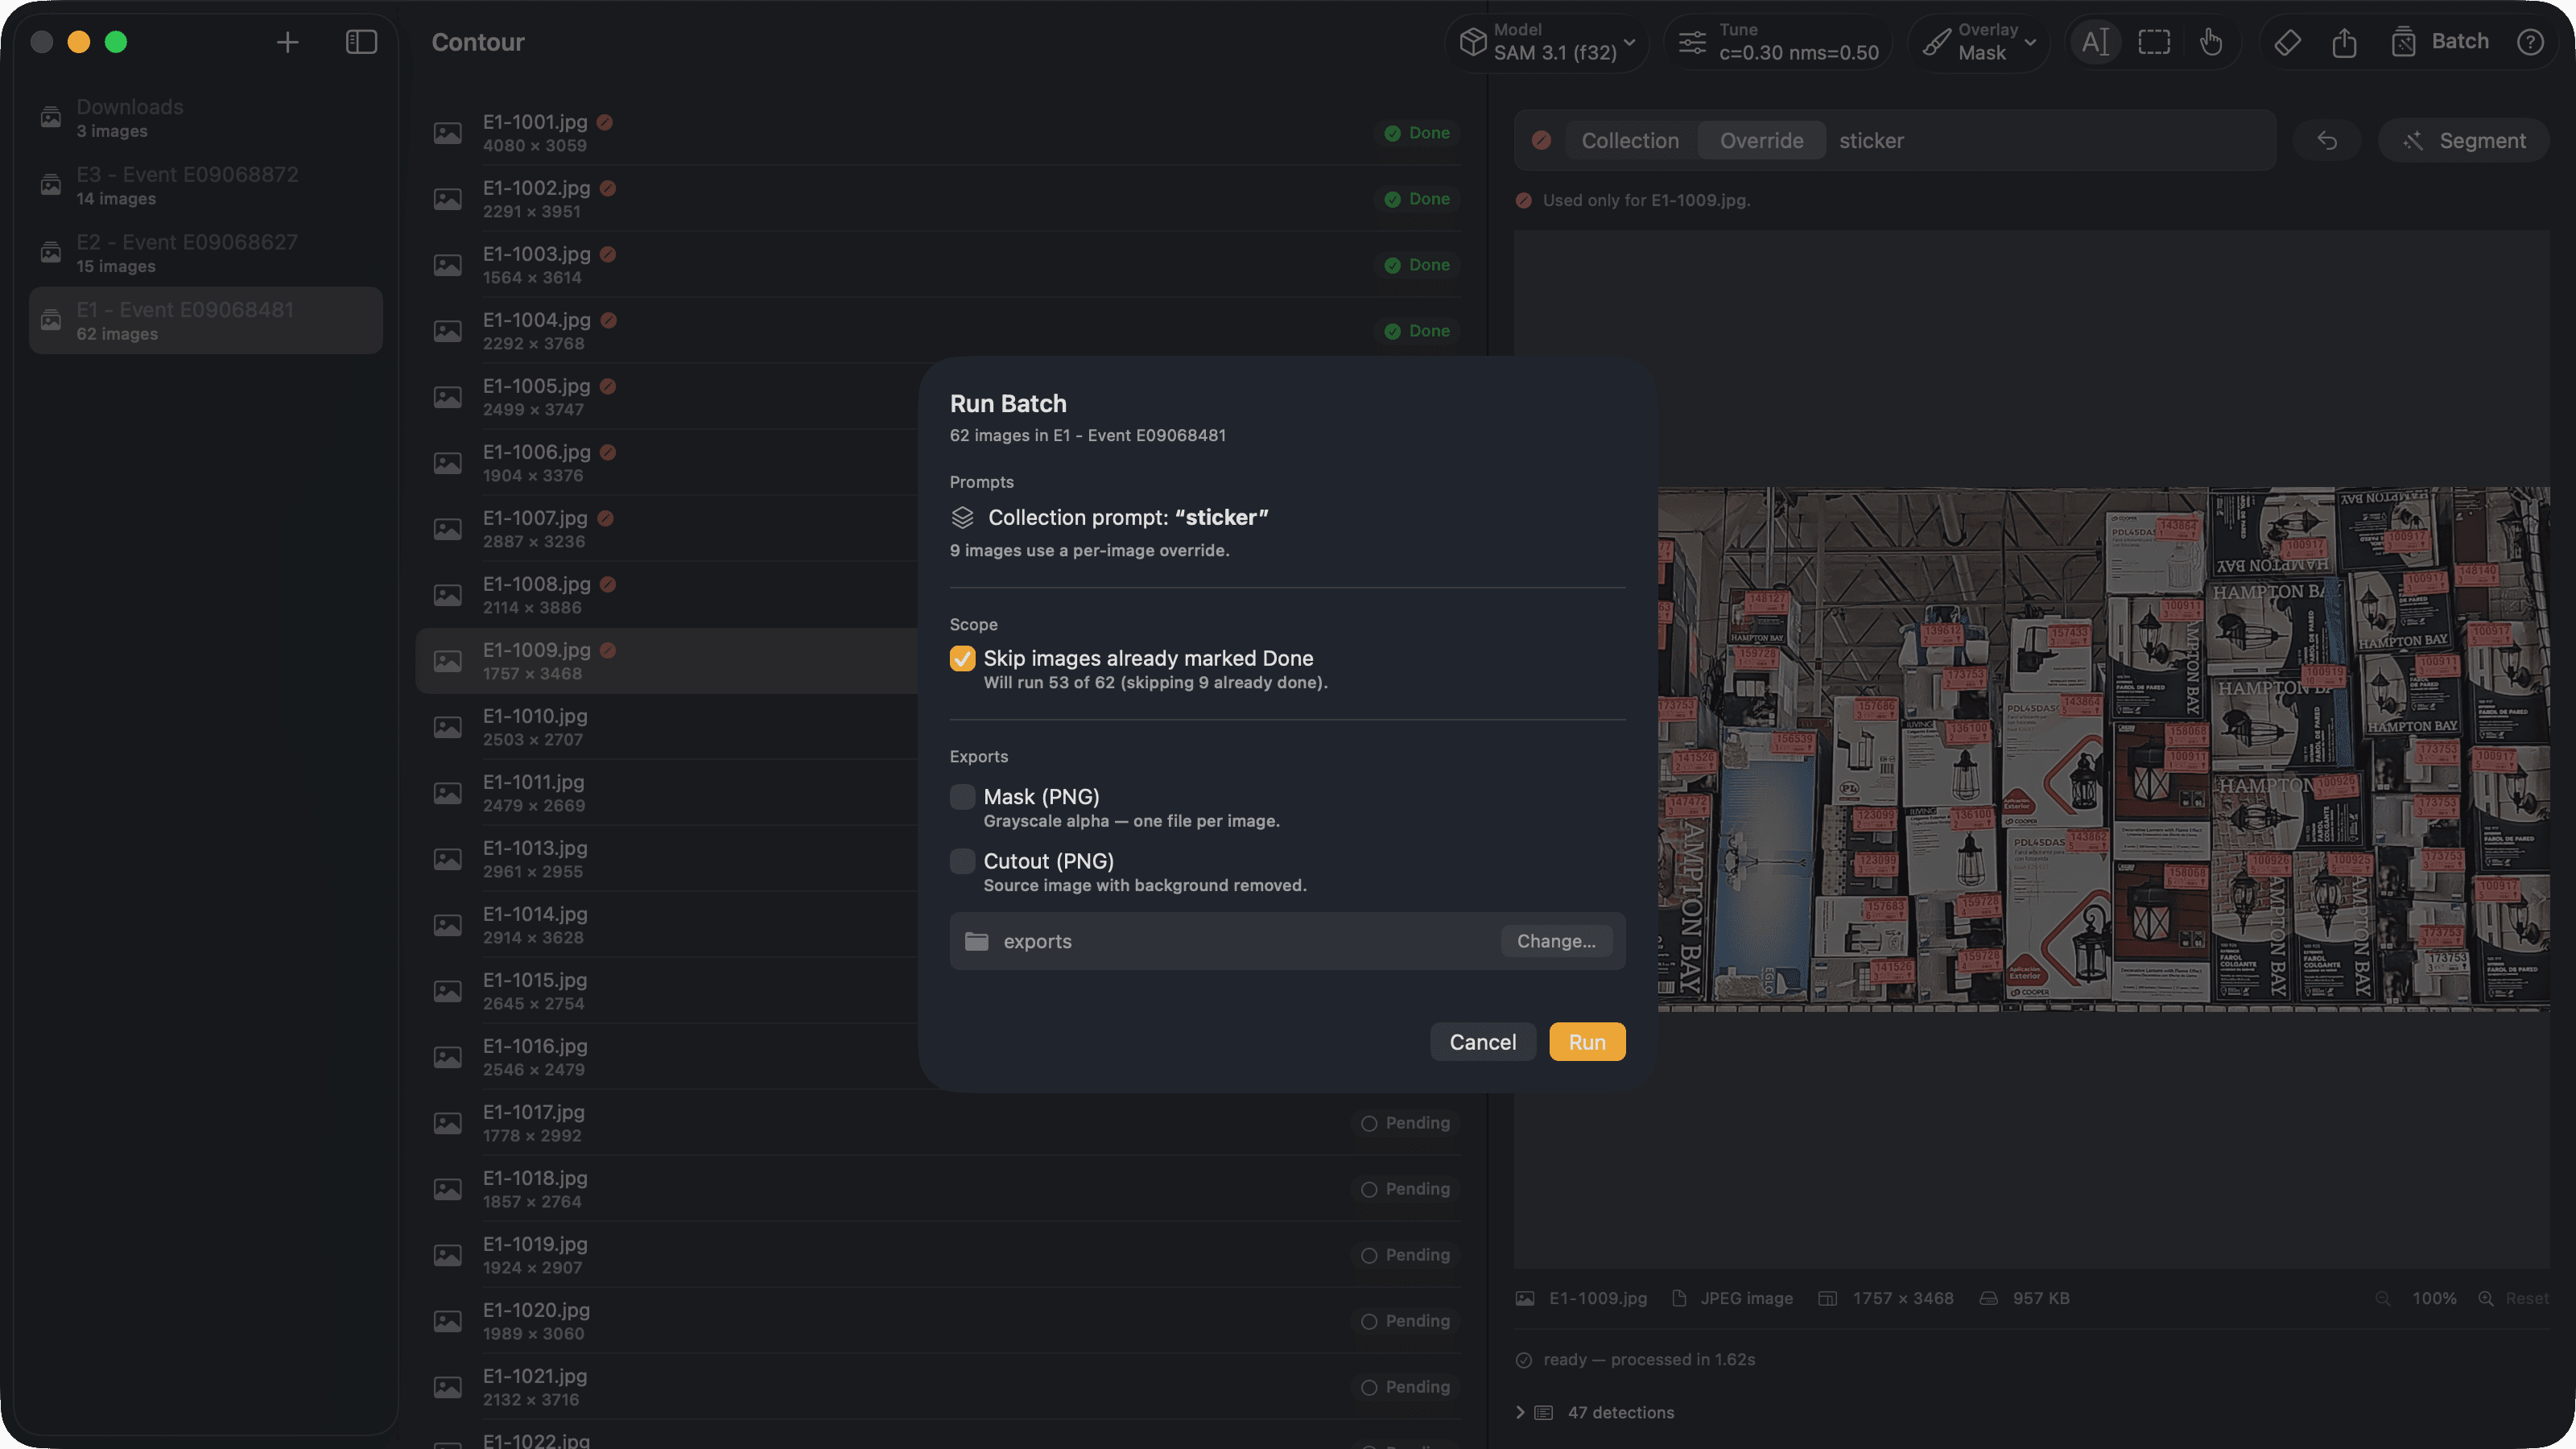This screenshot has width=2576, height=1449.
Task: Click the Collection prompt layers icon
Action: pos(962,517)
